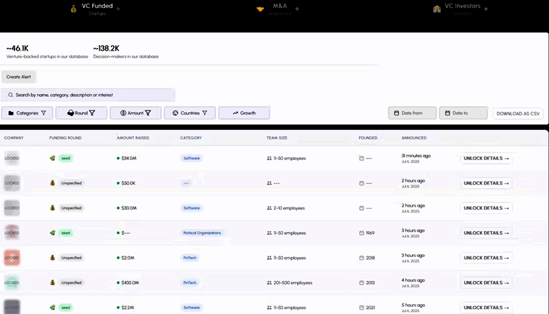Open the Categories filter dropdown
Viewport: 549px width, 314px height.
coord(27,113)
